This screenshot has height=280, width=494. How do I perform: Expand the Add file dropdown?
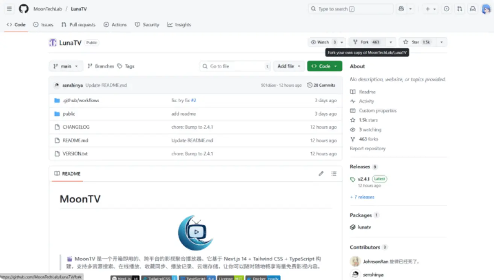(x=289, y=66)
